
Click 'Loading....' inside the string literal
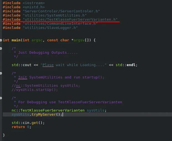pyautogui.click(x=92, y=65)
